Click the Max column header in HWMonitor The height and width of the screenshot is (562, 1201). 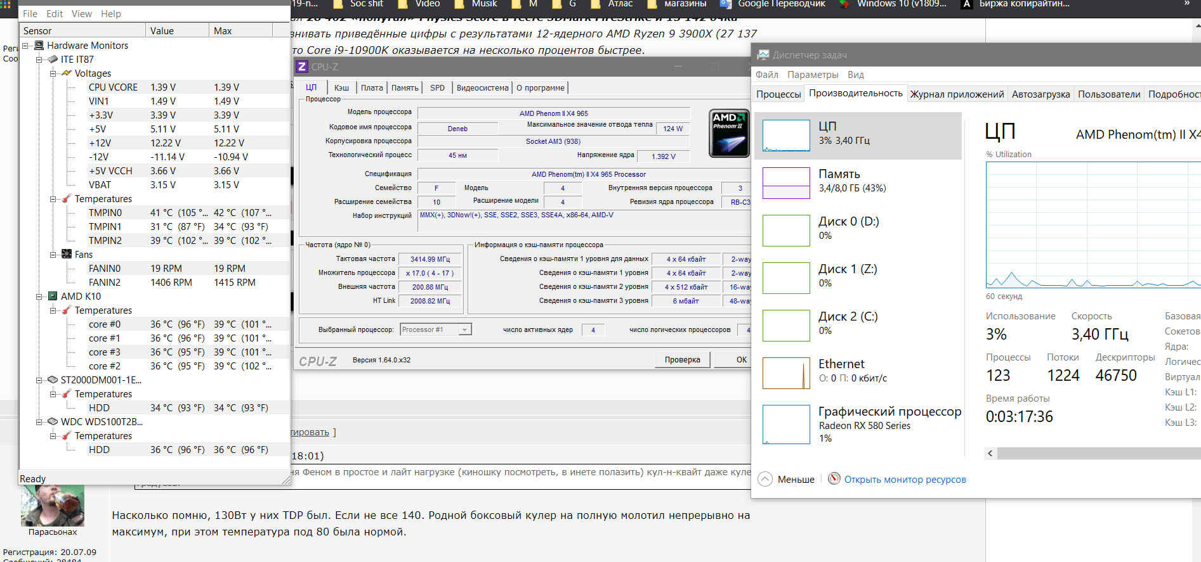tap(240, 30)
